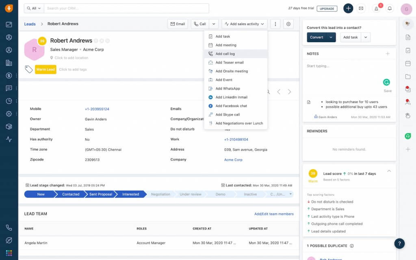The height and width of the screenshot is (260, 416).
Task: Open the Deals icon in the left sidebar
Action: click(x=9, y=75)
